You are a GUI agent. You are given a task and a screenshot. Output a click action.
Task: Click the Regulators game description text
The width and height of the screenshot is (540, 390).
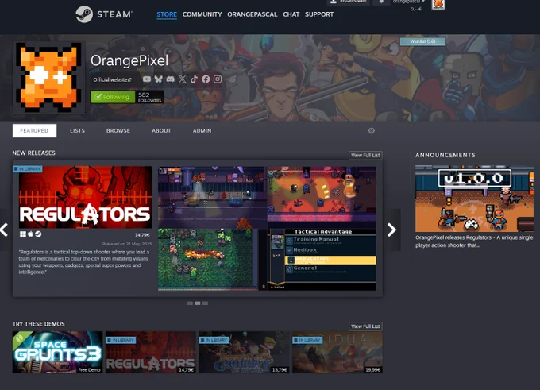click(84, 262)
